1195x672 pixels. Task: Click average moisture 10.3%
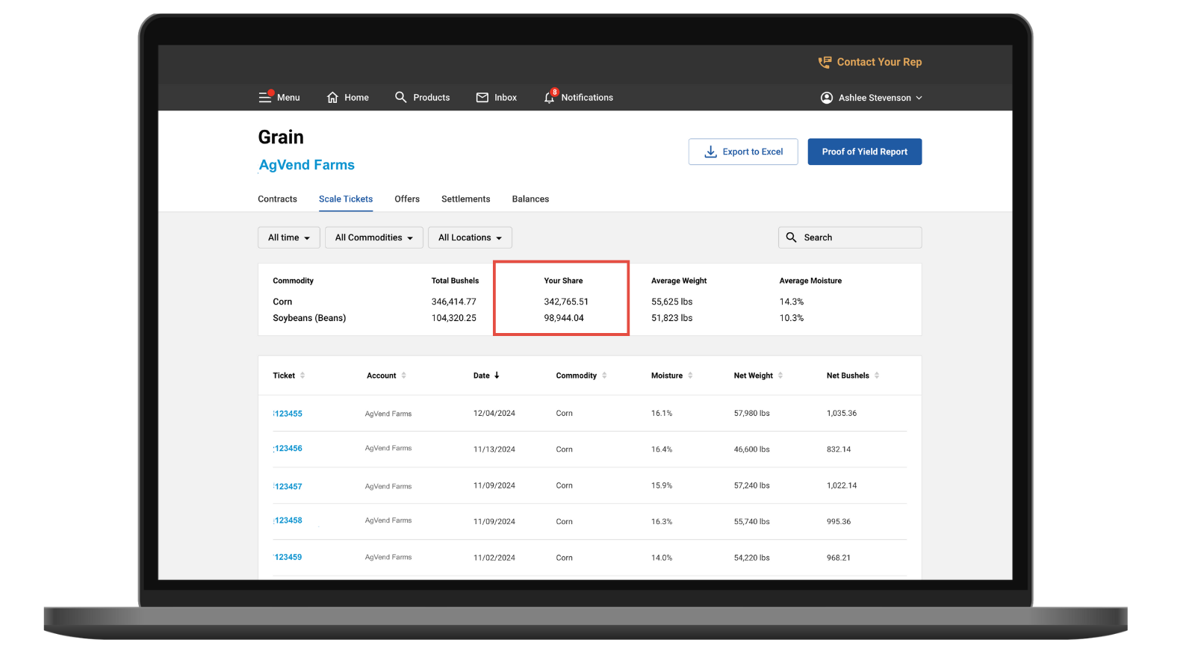tap(792, 318)
